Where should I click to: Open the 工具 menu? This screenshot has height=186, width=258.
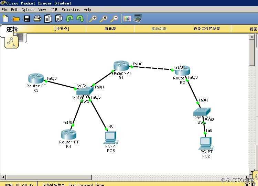[54, 10]
